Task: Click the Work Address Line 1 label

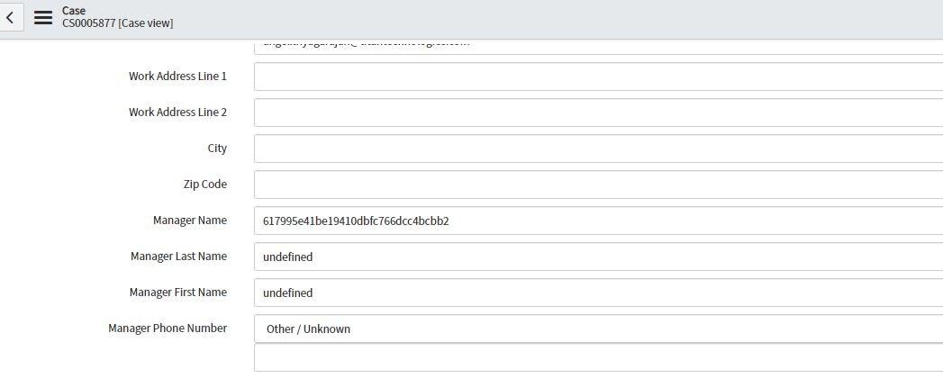Action: tap(178, 76)
